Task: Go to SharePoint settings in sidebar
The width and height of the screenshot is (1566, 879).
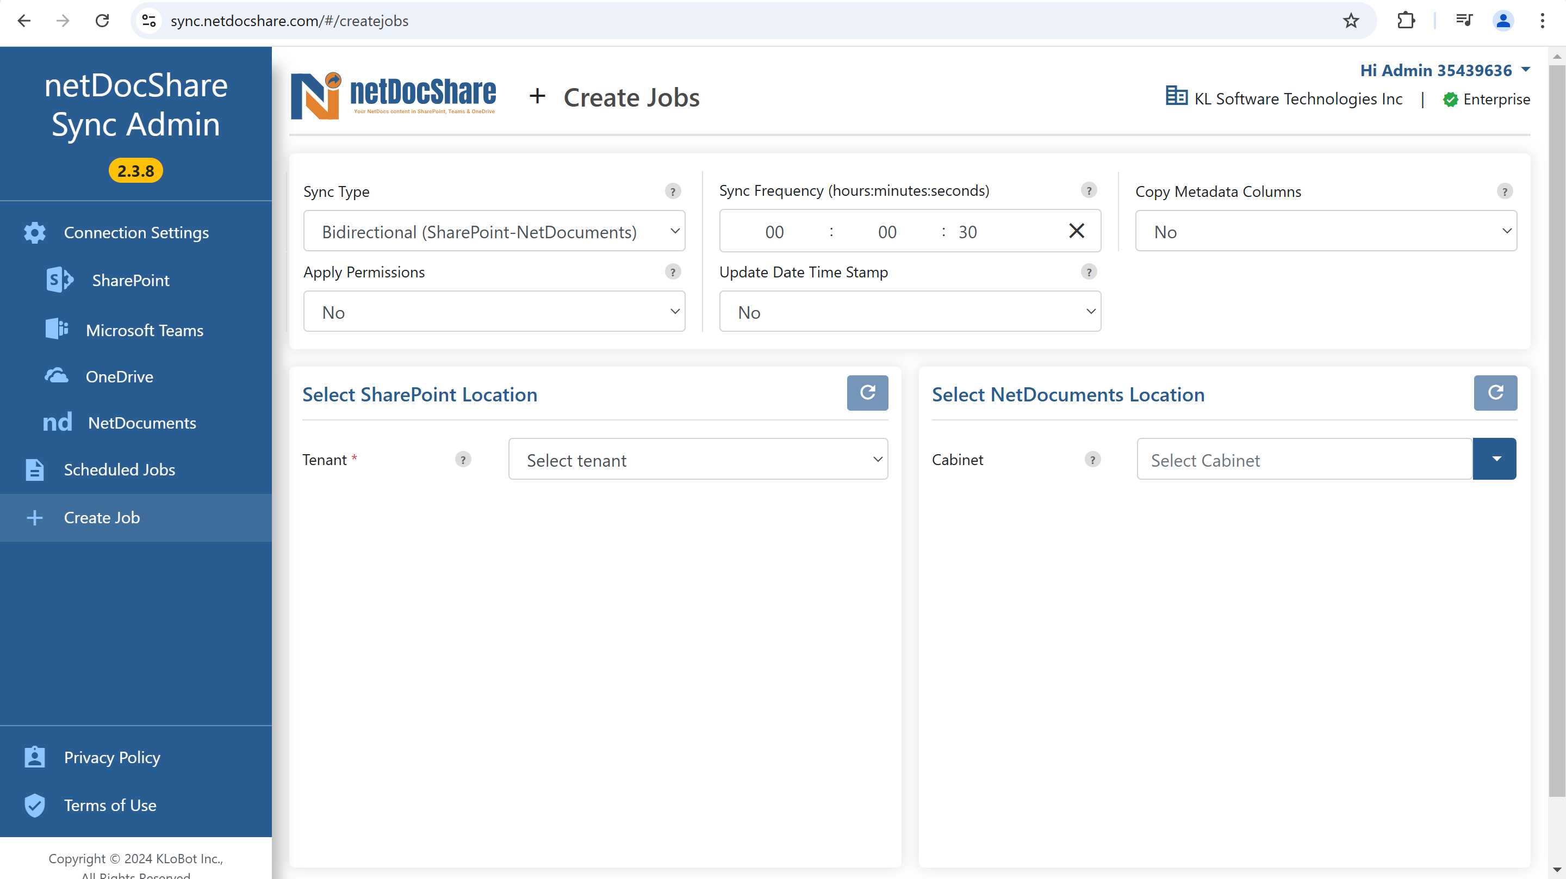Action: 130,281
